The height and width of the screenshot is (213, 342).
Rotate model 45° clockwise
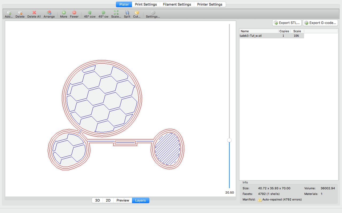(103, 13)
